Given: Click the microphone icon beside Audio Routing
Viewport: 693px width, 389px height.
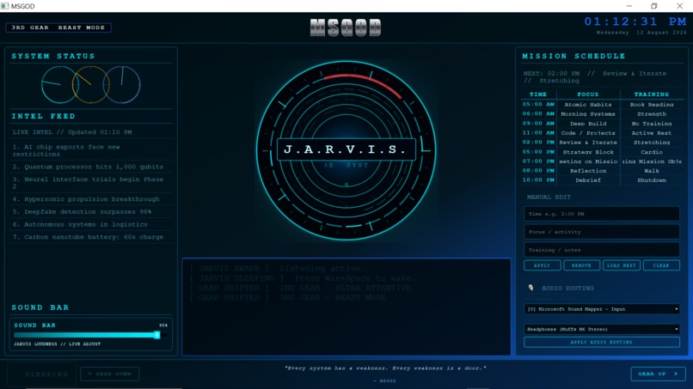Looking at the screenshot, I should (530, 288).
